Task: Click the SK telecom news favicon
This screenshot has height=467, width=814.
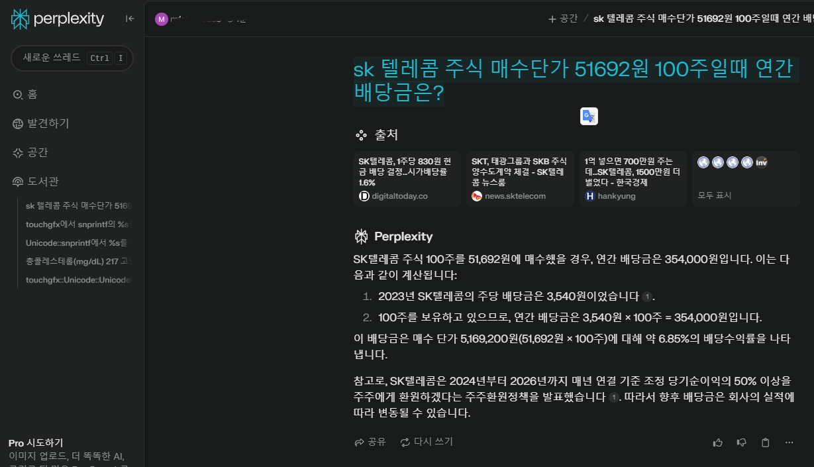Action: [477, 196]
